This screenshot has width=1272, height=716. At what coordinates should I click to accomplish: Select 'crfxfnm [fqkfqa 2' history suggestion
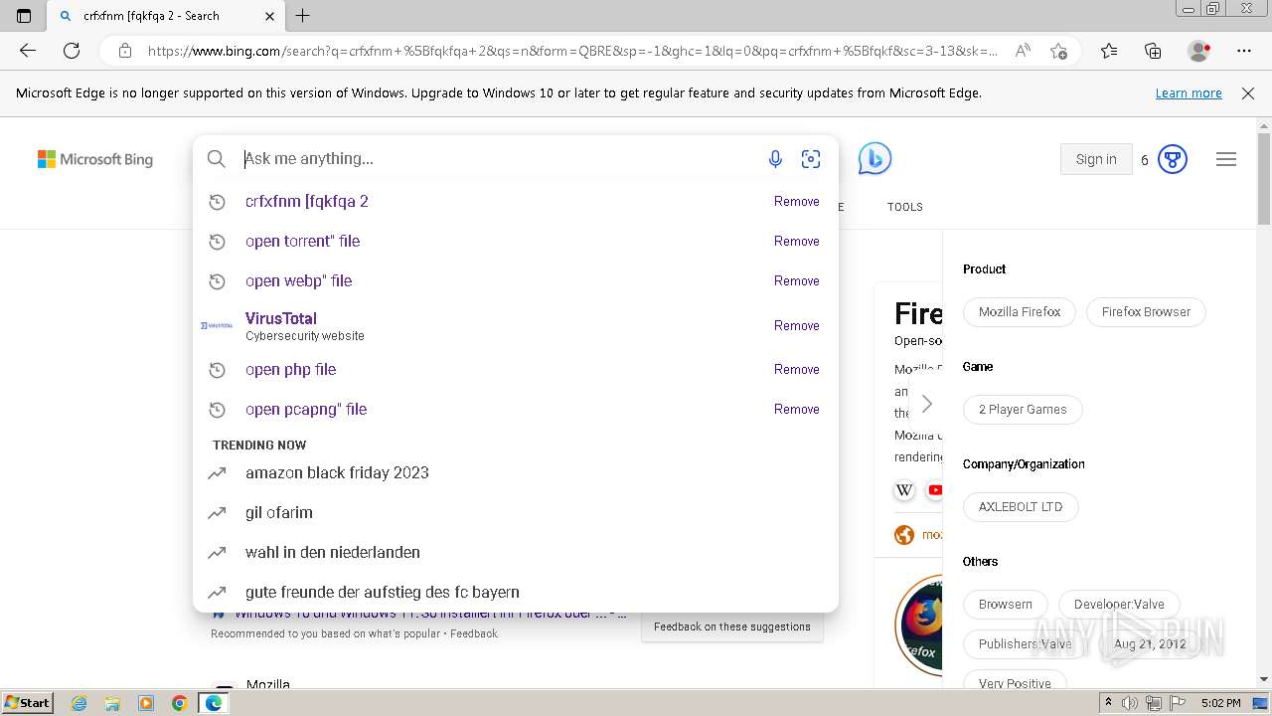(x=516, y=201)
